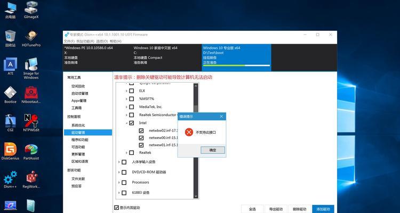
Task: Expand the DVD/CD-ROM 驱动器 category
Action: [x=119, y=172]
